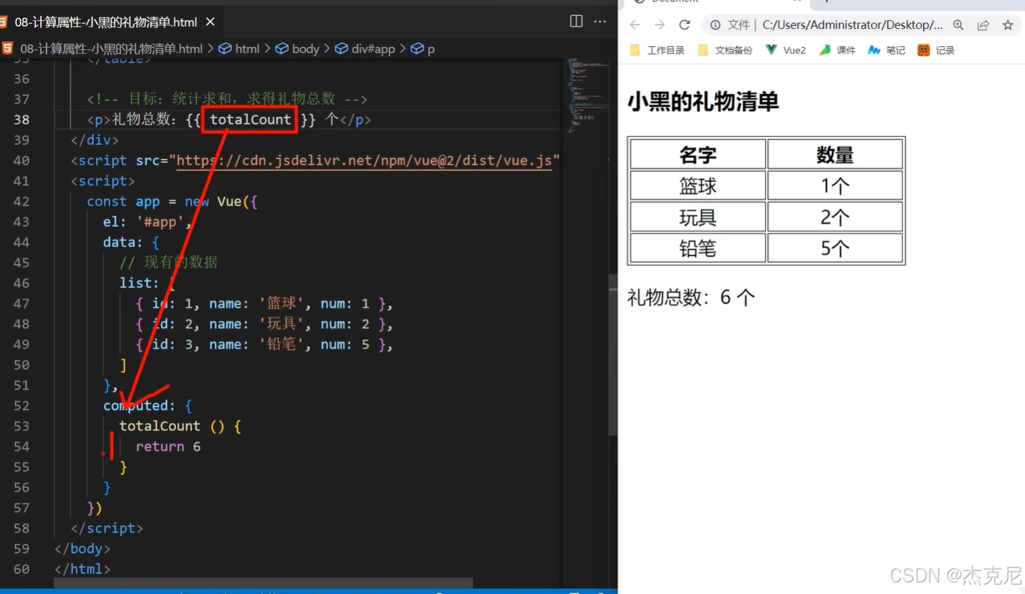The width and height of the screenshot is (1025, 594).
Task: Click the 篮球 table cell
Action: (698, 185)
